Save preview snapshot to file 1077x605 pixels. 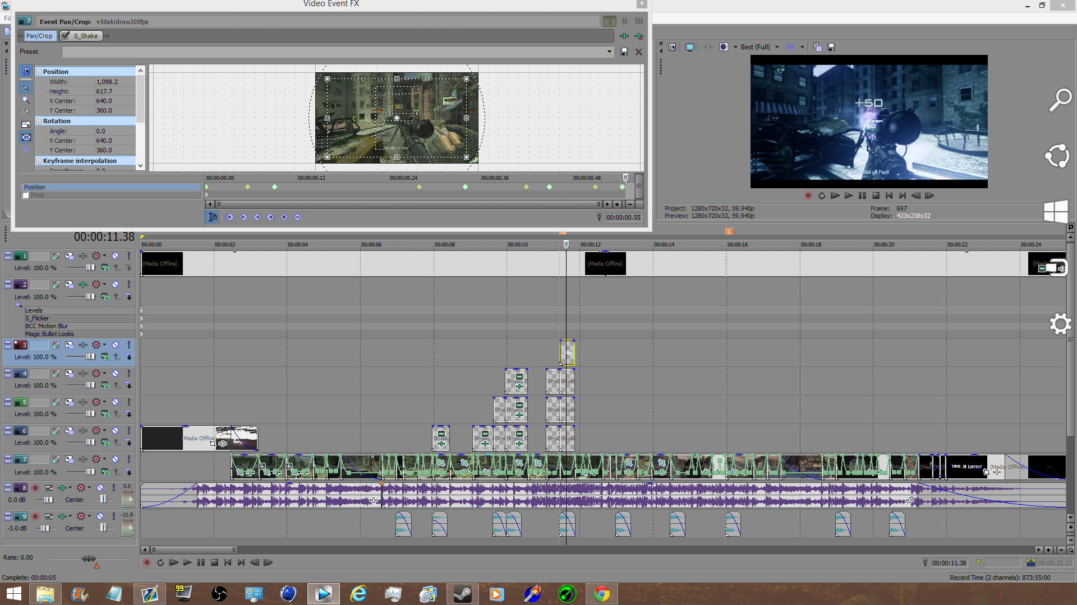(831, 47)
